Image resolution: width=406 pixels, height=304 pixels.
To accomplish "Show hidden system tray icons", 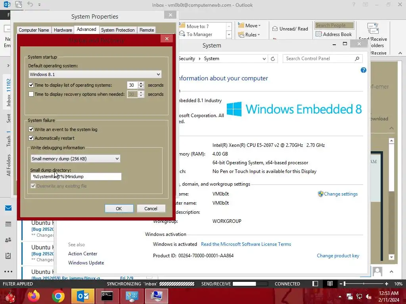I will 340,296.
